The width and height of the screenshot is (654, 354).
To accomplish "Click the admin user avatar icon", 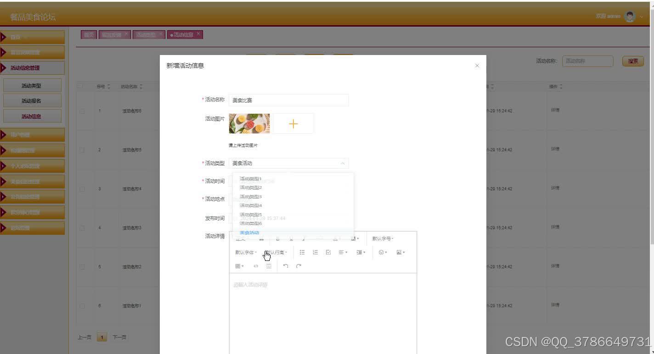I will click(x=630, y=17).
